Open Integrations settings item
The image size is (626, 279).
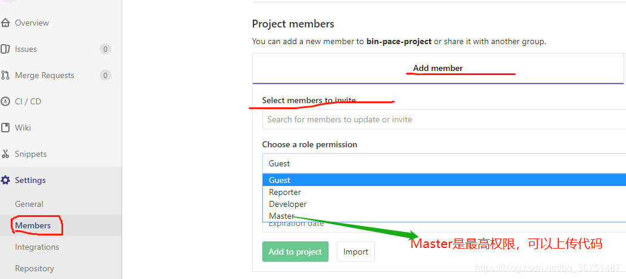(37, 247)
